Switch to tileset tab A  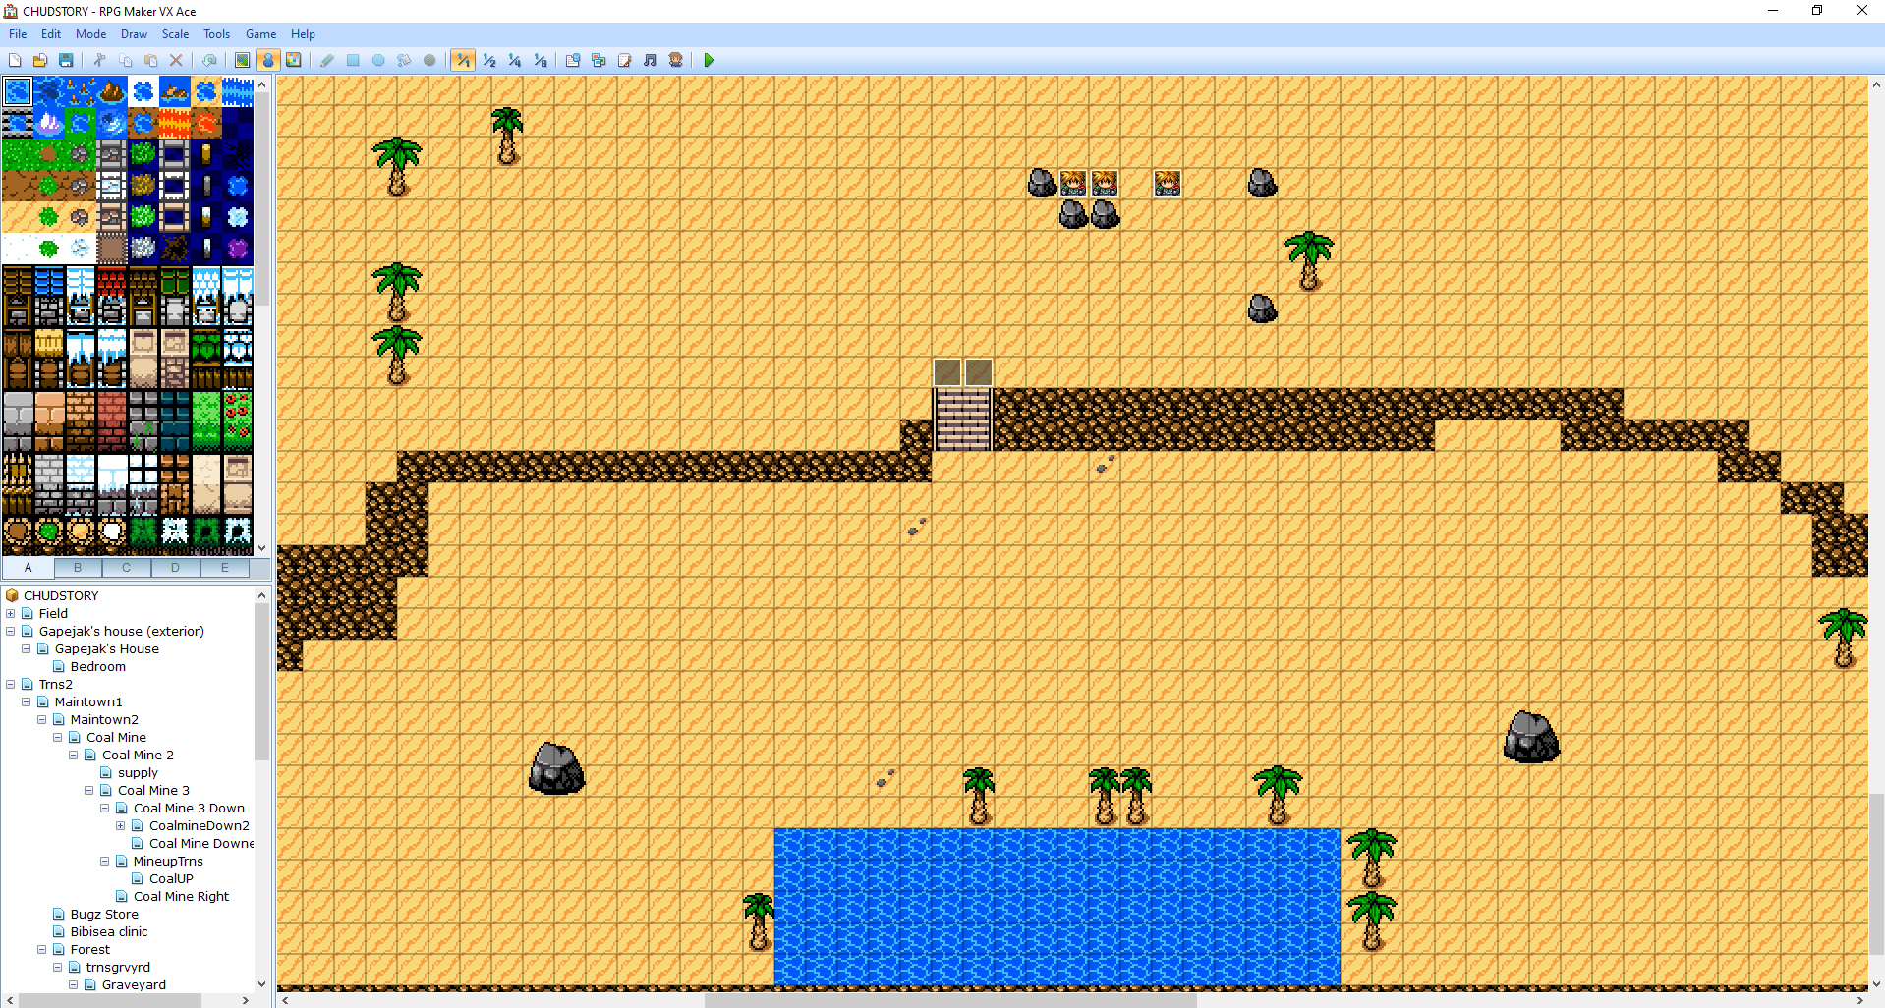pos(29,568)
